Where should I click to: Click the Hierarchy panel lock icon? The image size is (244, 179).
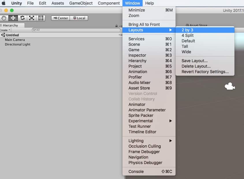click(116, 26)
